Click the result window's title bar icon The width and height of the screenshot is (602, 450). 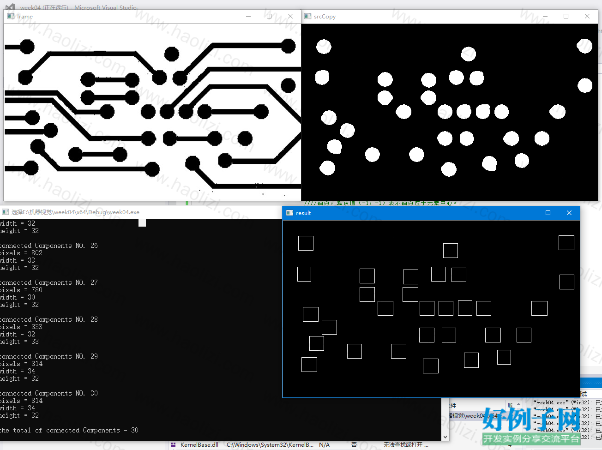[290, 213]
